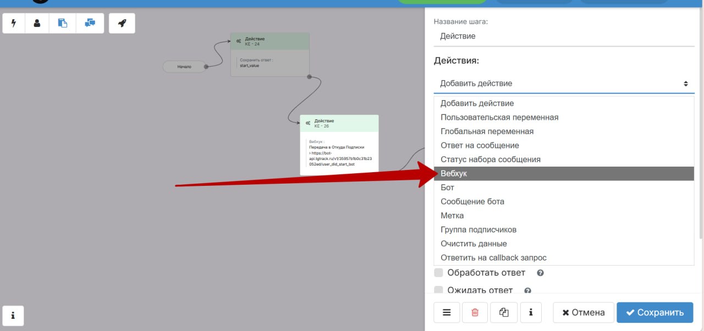Viewport: 704px width, 331px height.
Task: Toggle the "Обработать ответ" checkbox
Action: [439, 273]
